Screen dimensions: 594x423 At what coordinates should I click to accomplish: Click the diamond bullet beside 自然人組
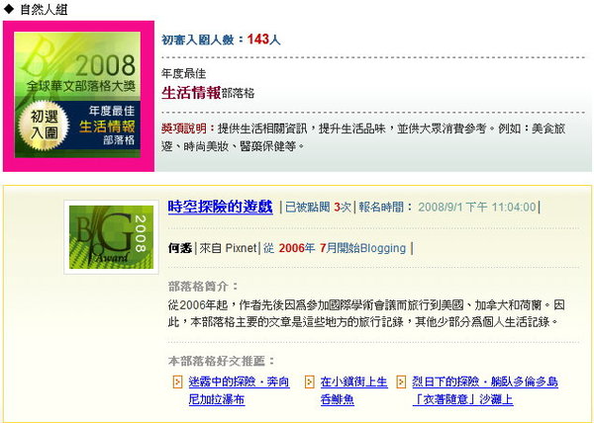pos(8,9)
